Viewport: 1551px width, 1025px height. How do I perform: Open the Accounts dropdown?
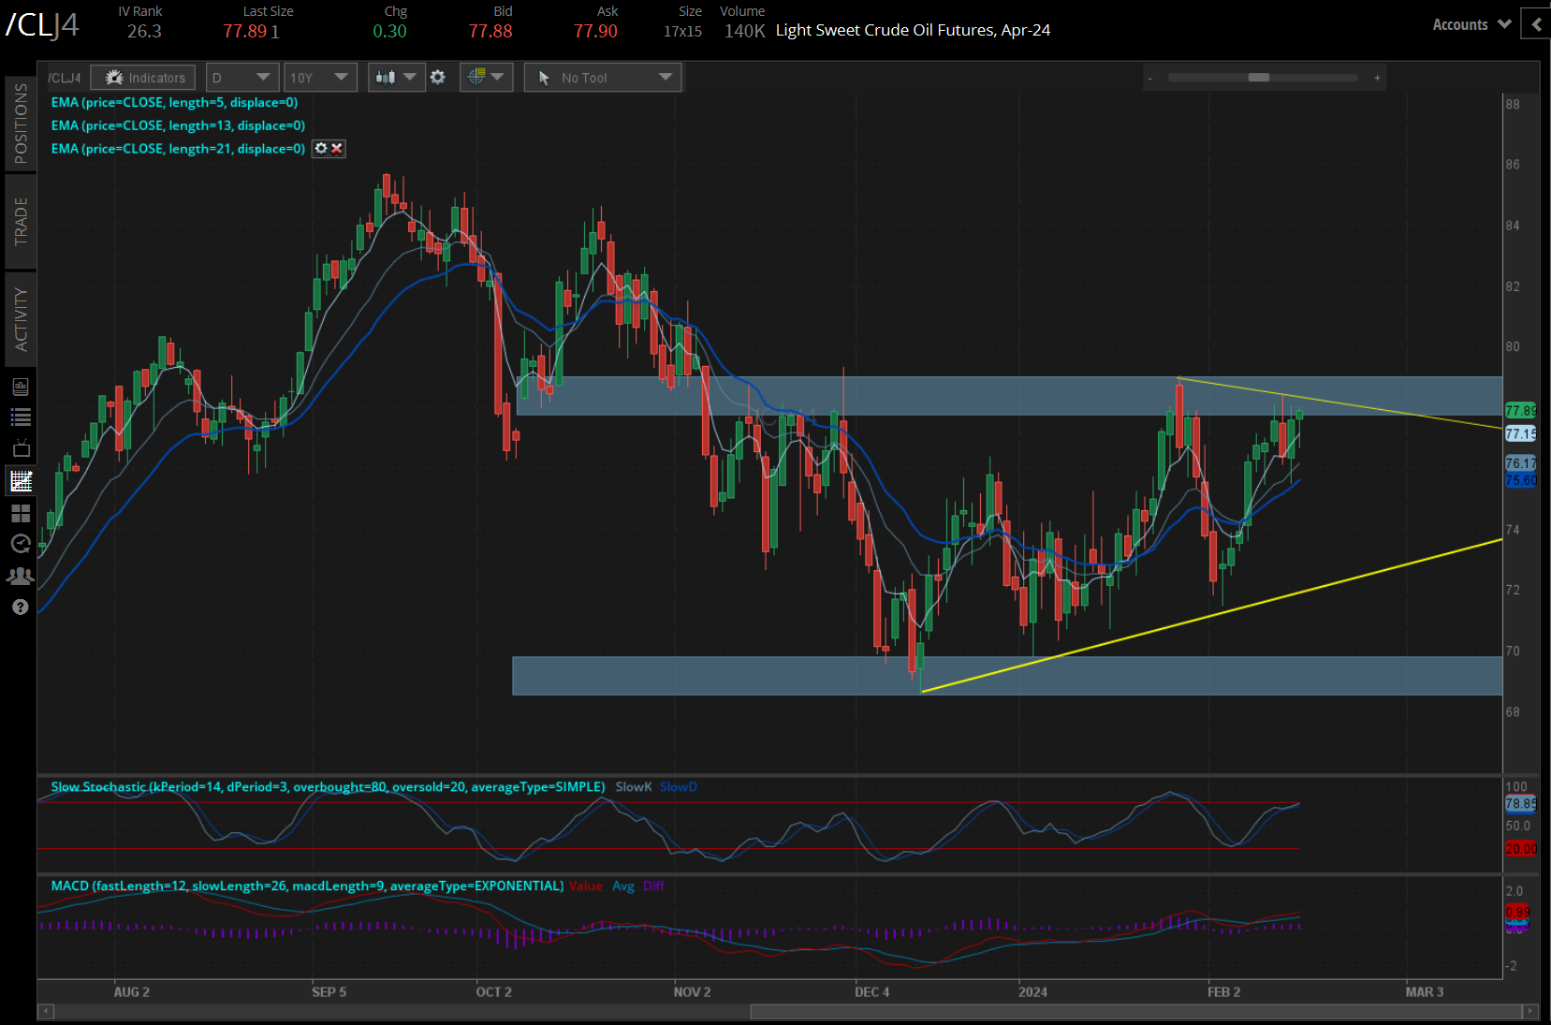point(1470,24)
